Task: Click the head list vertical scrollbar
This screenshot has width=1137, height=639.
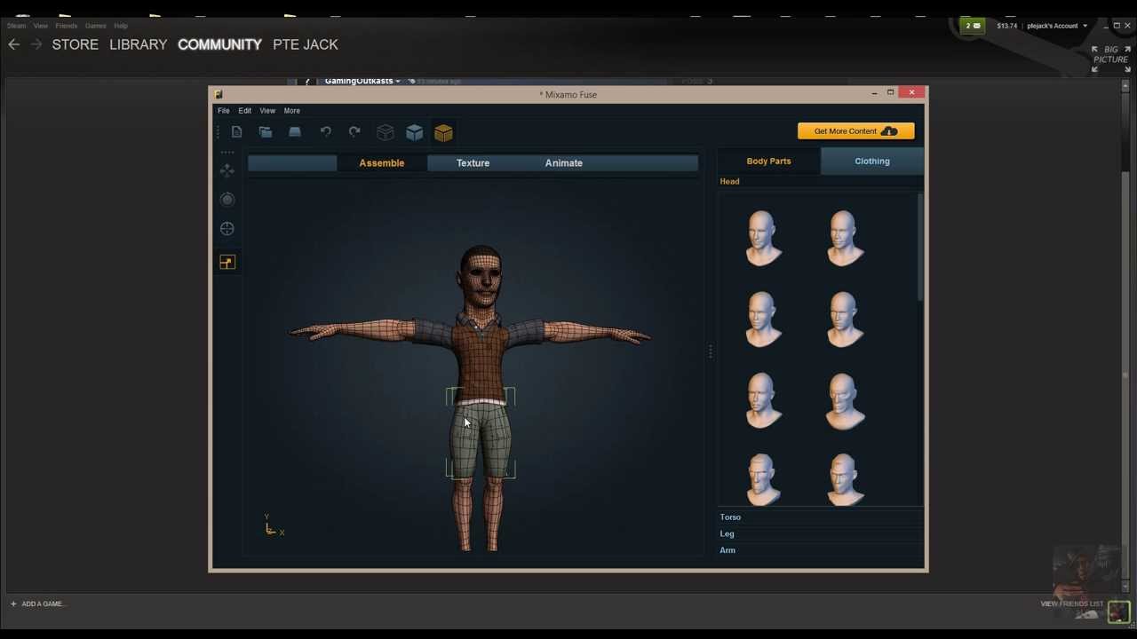Action: point(920,247)
